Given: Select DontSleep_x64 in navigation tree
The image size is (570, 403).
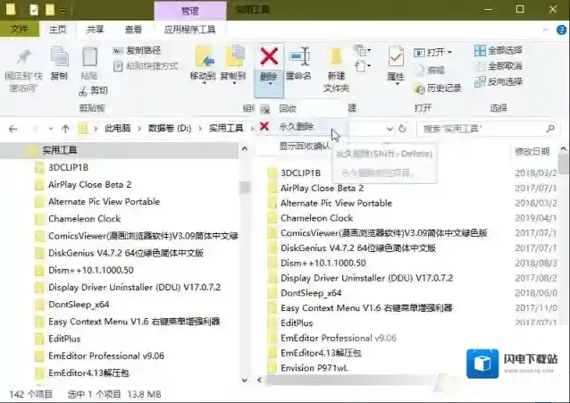Looking at the screenshot, I should click(x=79, y=305).
